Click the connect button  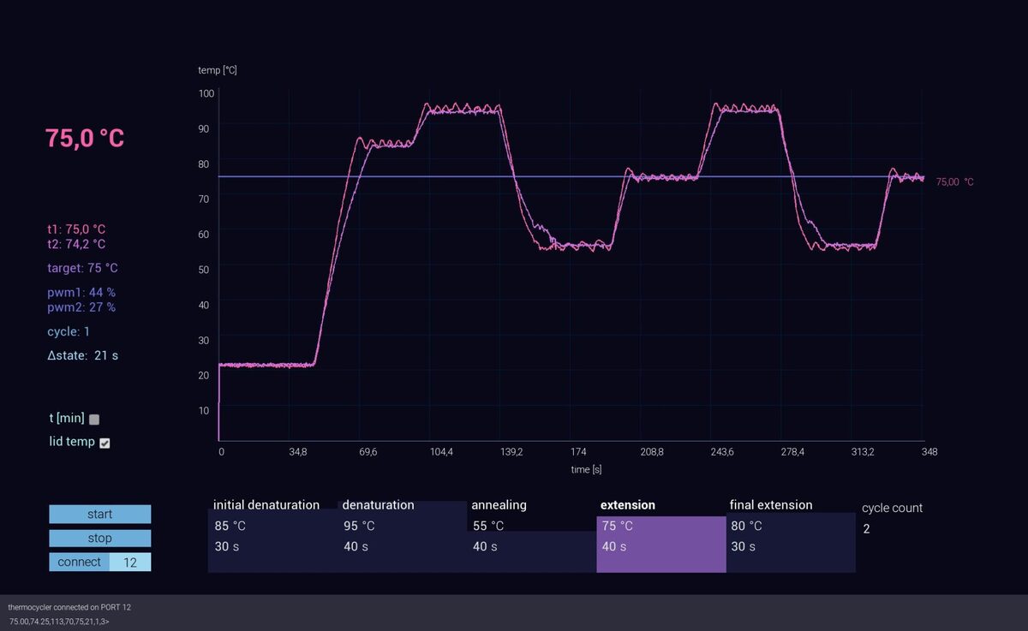(79, 563)
